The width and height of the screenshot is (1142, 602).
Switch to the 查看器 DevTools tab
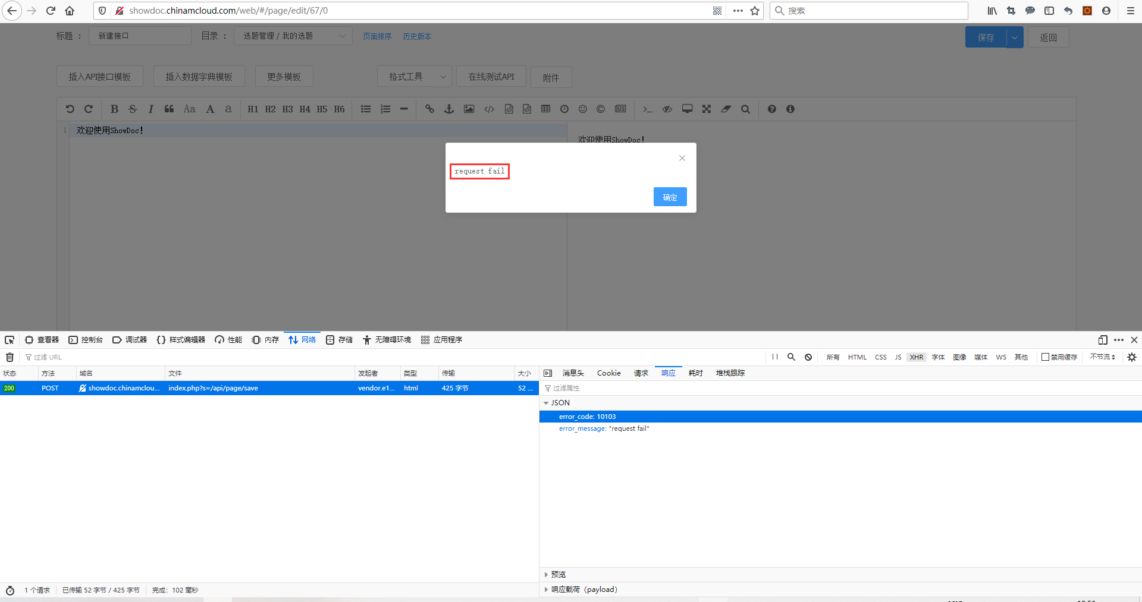[x=42, y=340]
